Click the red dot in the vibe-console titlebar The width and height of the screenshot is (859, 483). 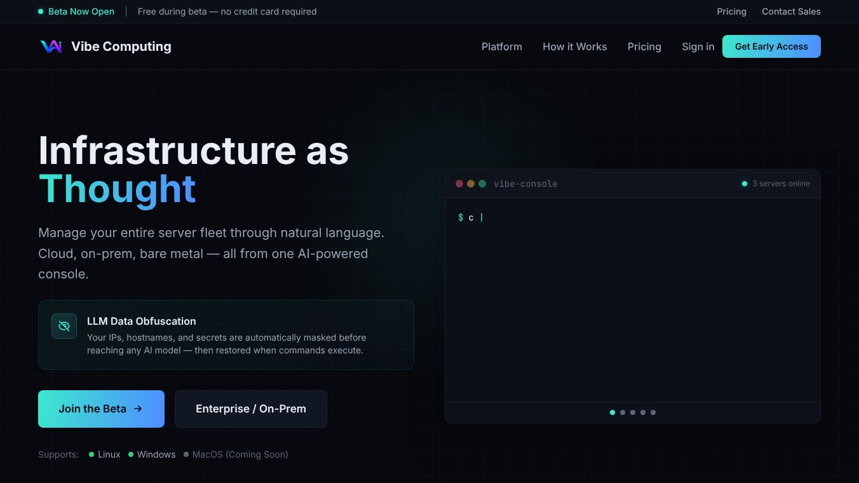459,184
